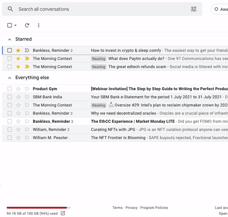Select the decentralized oracles email checkbox
This screenshot has height=217, width=228.
(9, 113)
